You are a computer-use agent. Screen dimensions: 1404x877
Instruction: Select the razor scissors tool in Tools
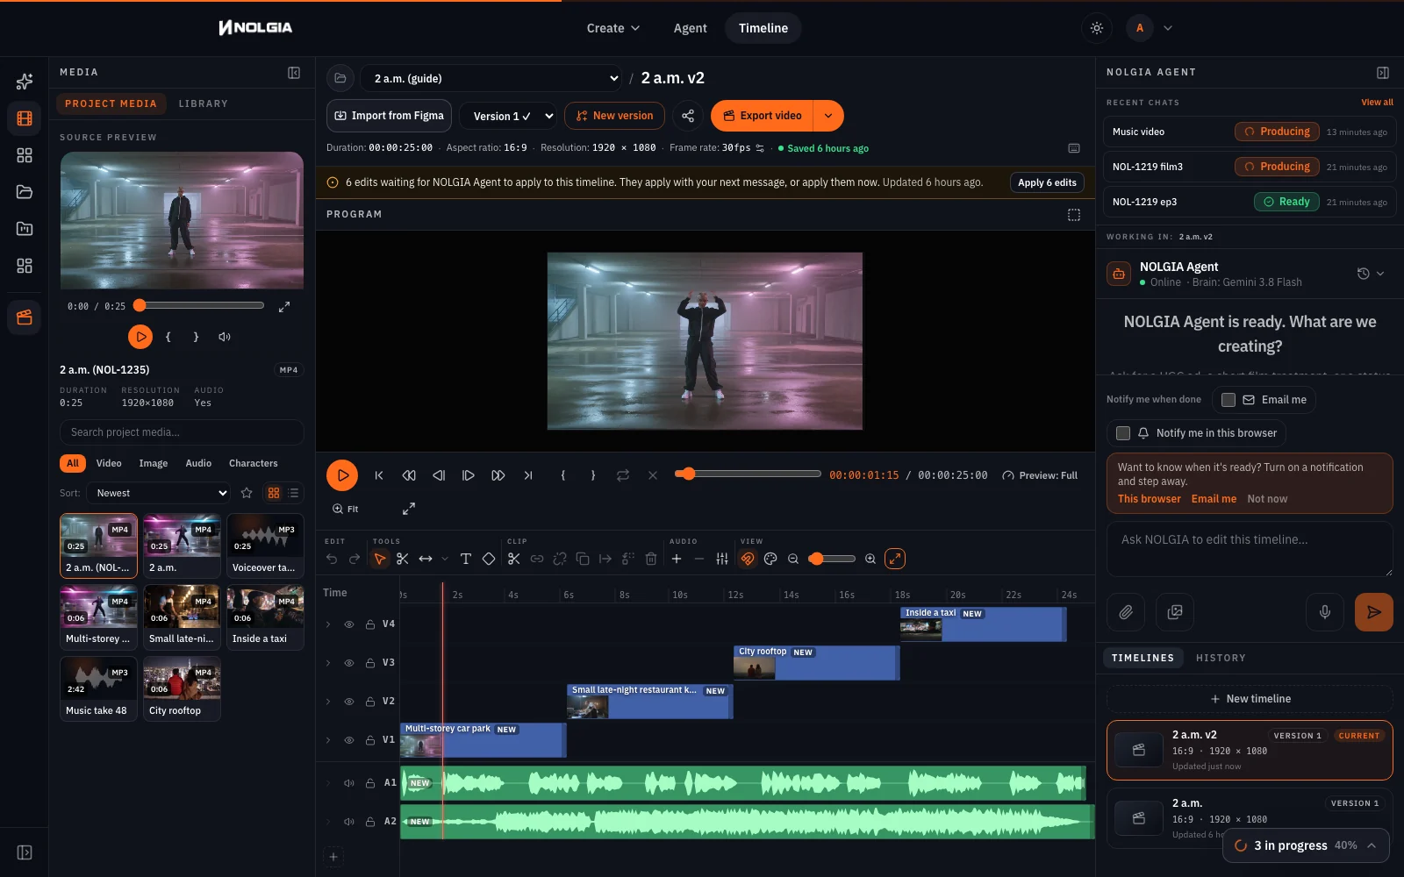(403, 559)
